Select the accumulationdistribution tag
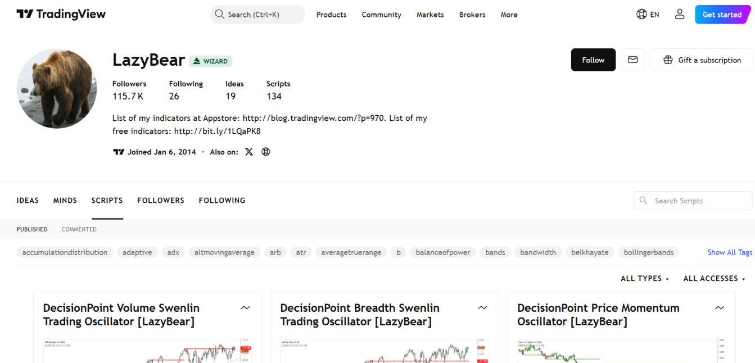Screen dimensions: 755x363 pyautogui.click(x=65, y=252)
